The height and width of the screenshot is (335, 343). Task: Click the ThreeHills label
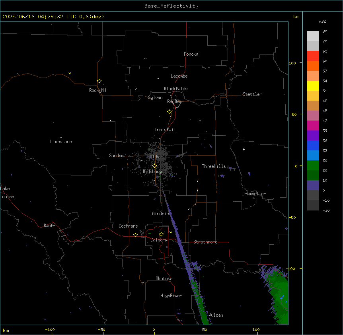(214, 166)
